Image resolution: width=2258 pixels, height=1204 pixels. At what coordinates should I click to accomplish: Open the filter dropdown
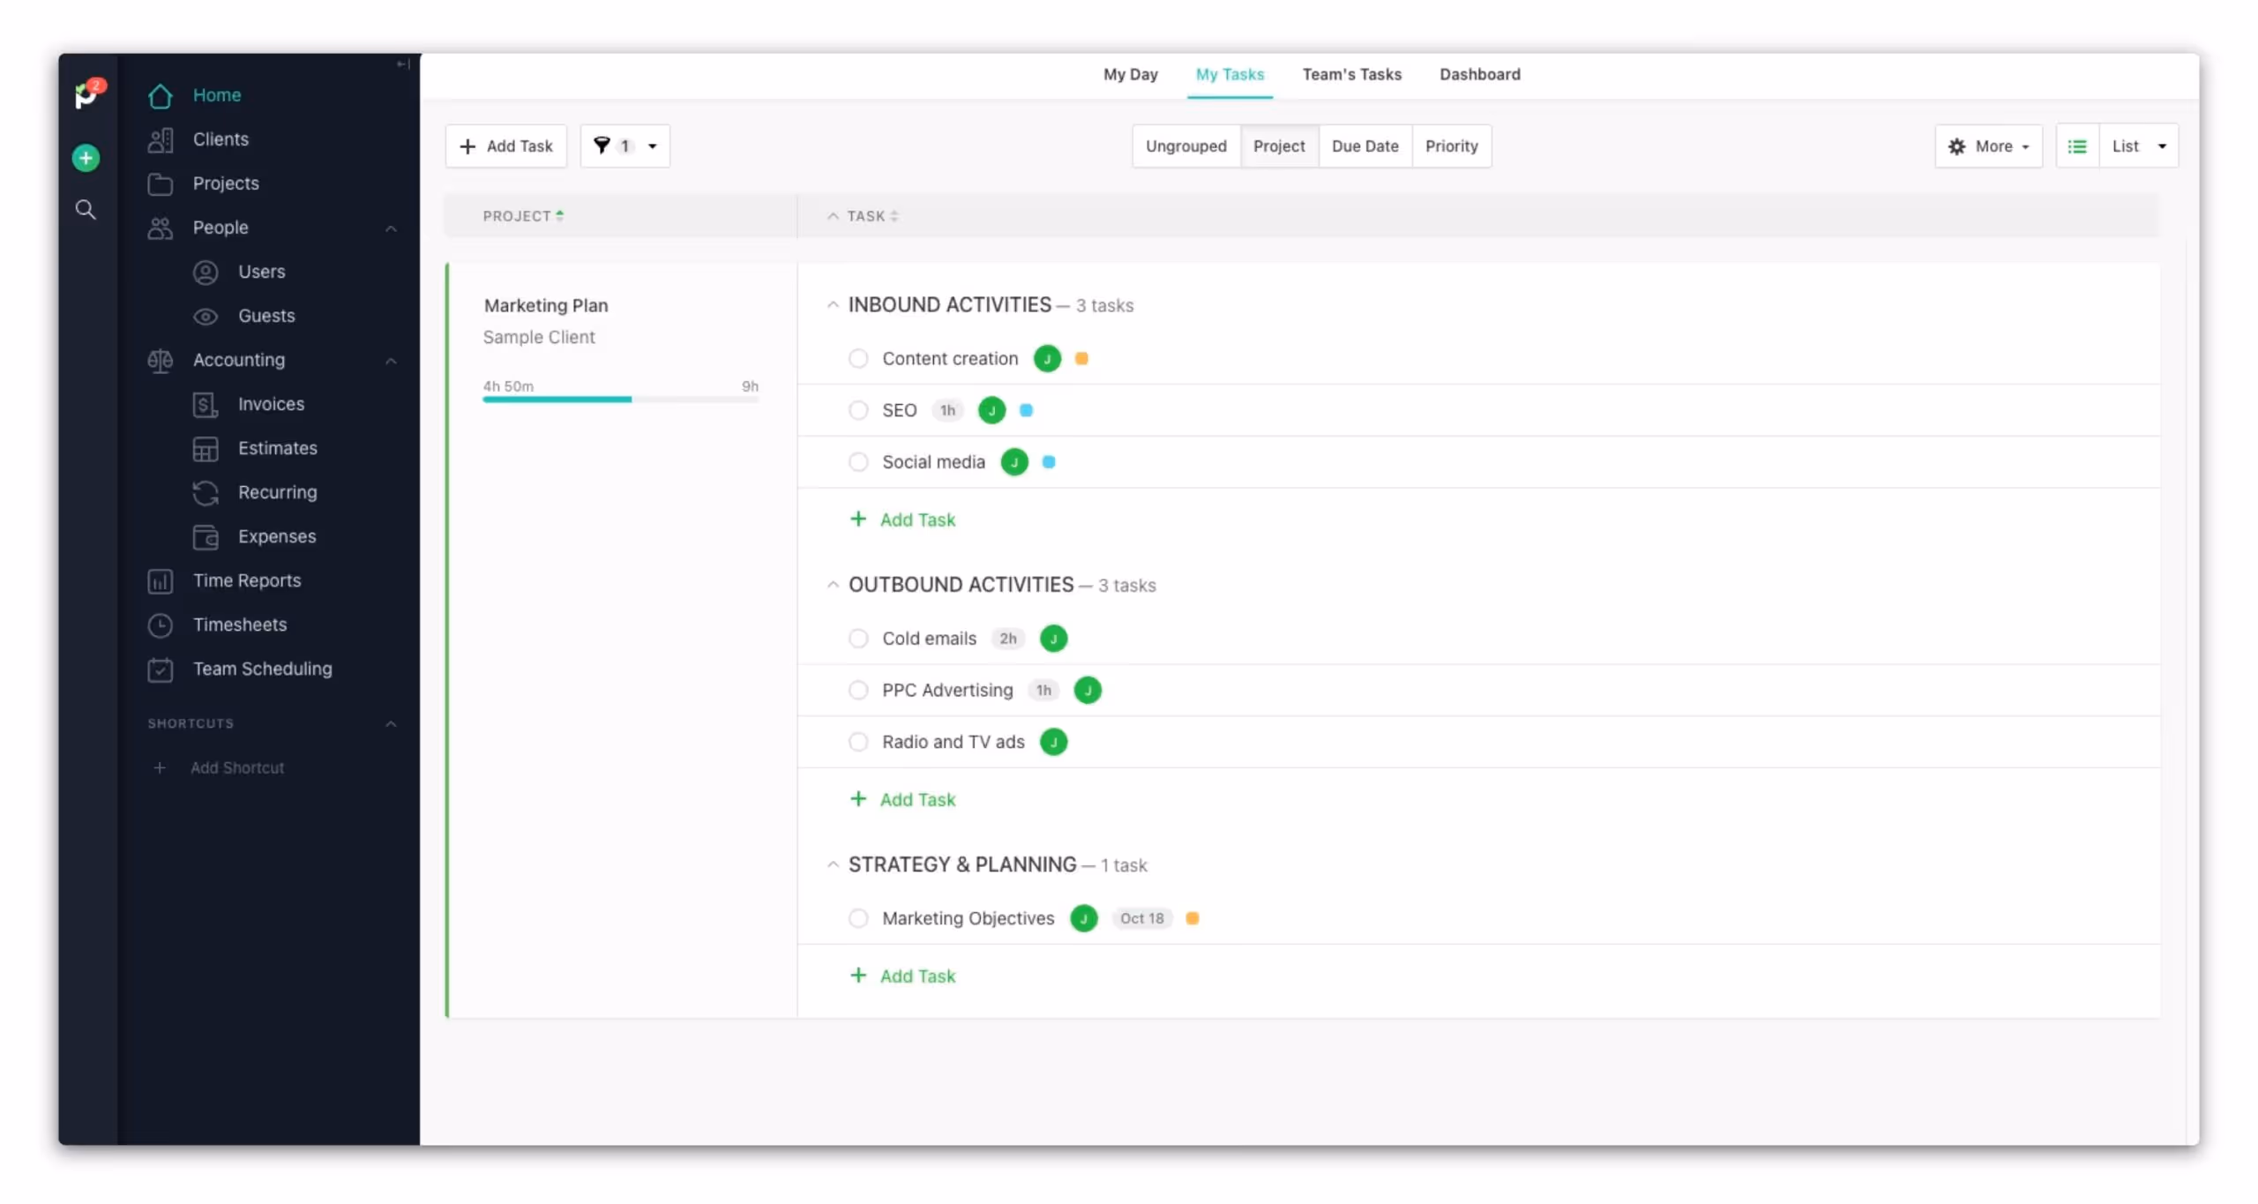[x=624, y=146]
